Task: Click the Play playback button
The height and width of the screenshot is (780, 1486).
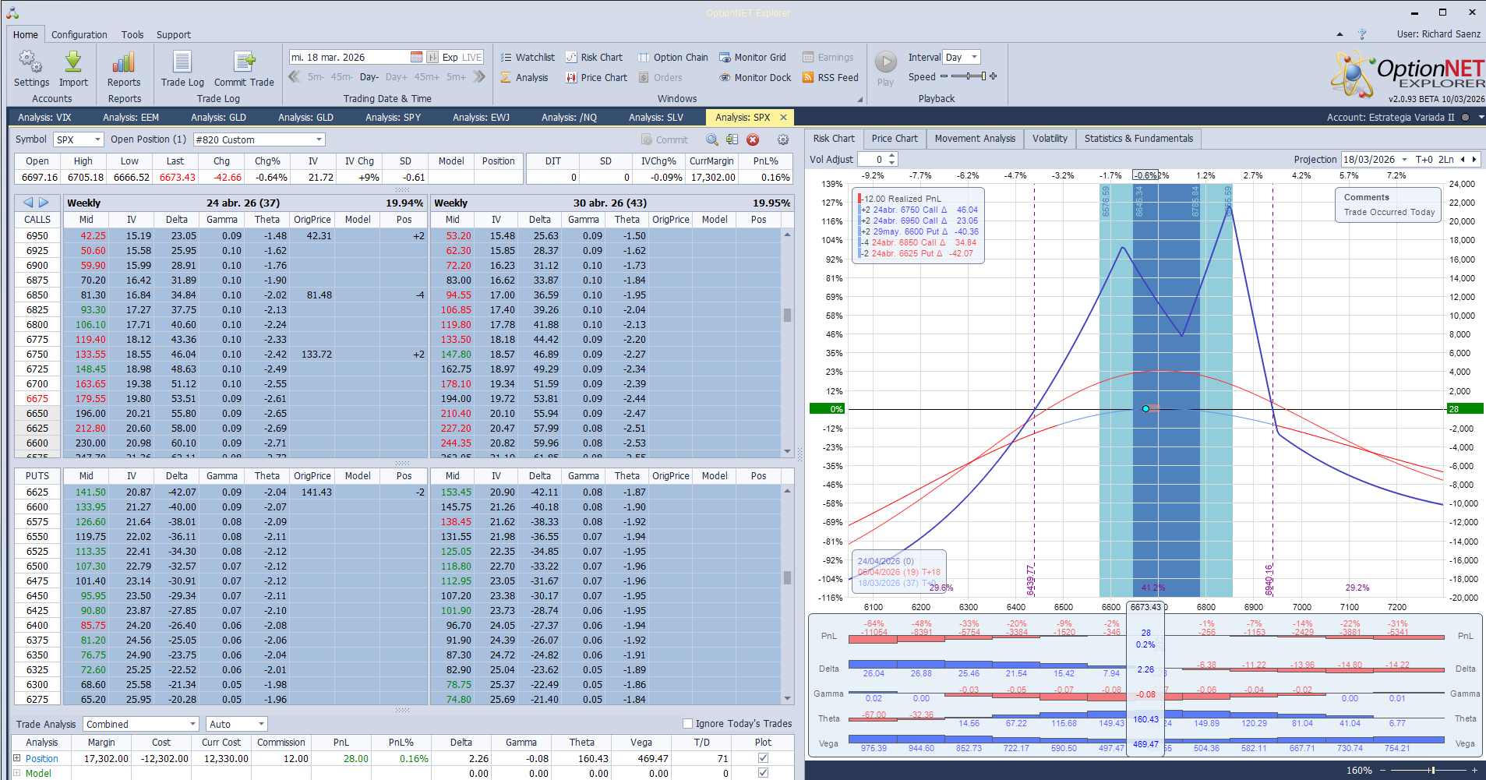Action: click(x=885, y=69)
